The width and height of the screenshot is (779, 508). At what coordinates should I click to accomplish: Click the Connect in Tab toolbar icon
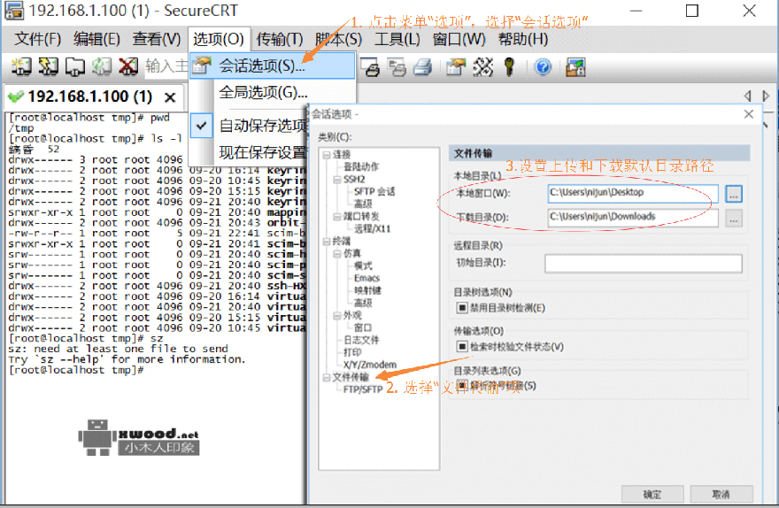point(75,66)
